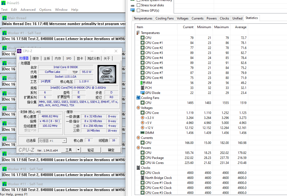Enable the Stress local disks checkbox
The height and width of the screenshot is (196, 287).
[139, 5]
